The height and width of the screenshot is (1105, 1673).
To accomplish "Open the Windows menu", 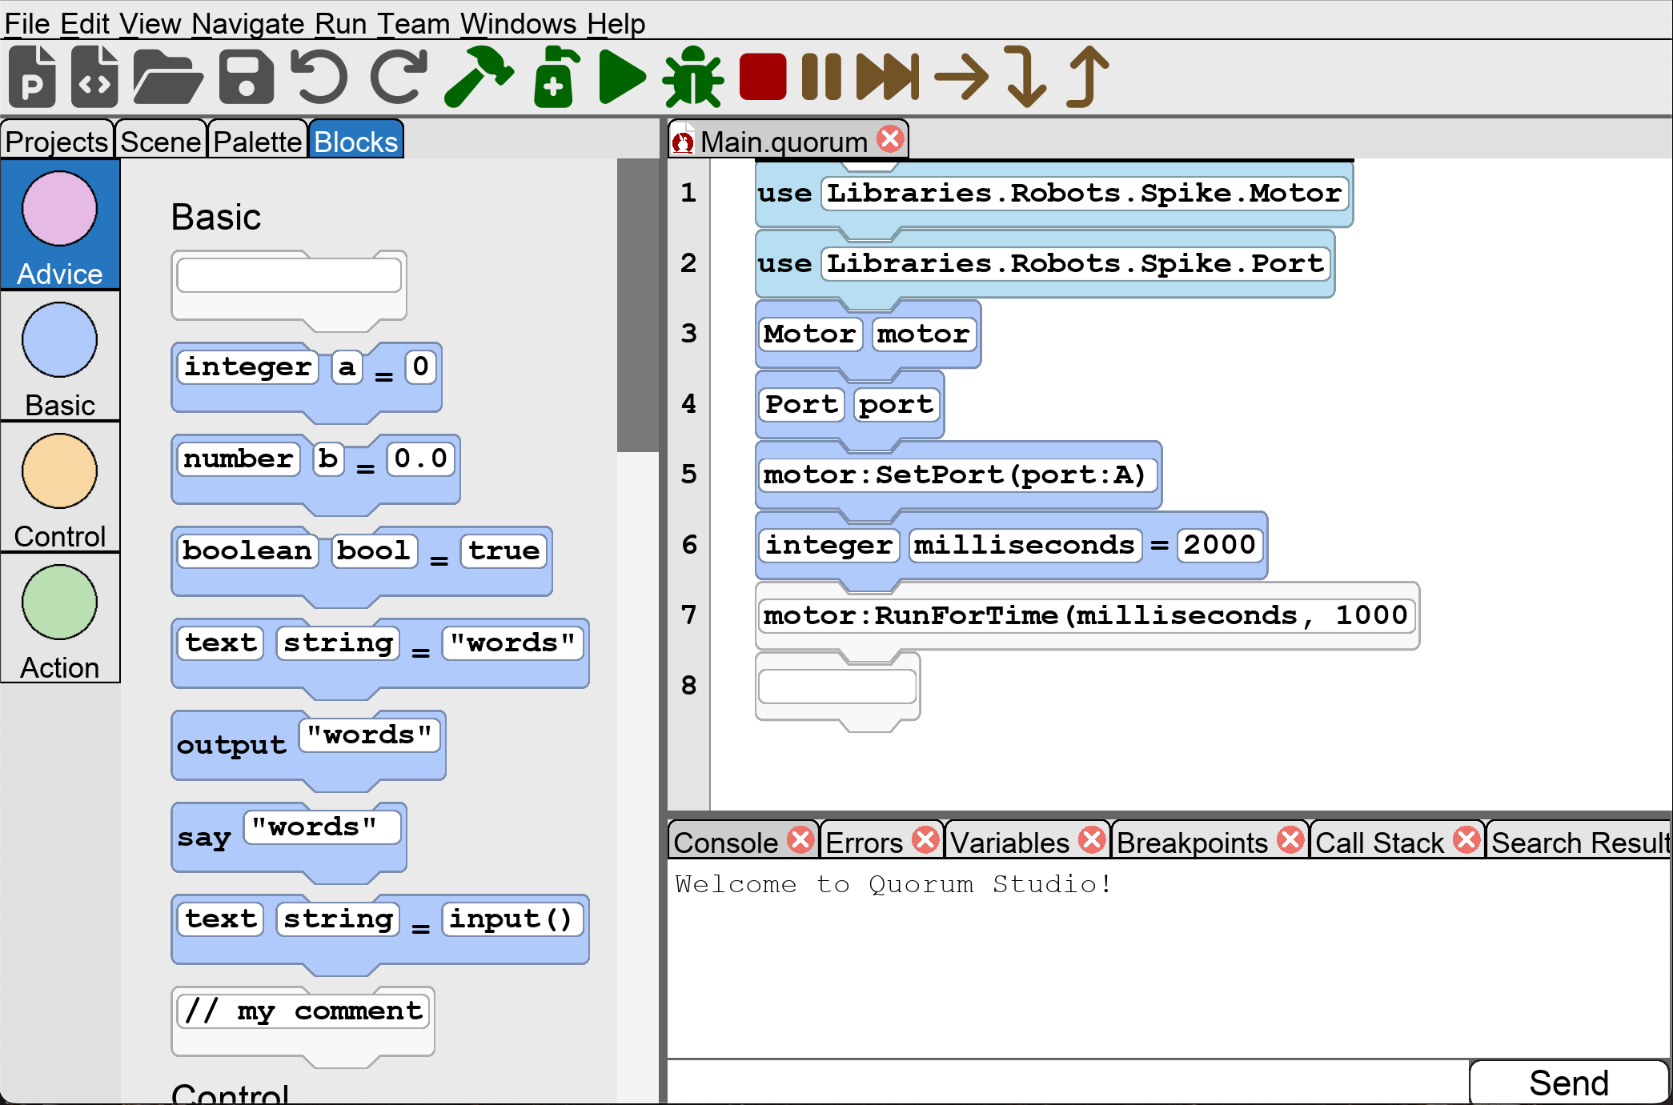I will pyautogui.click(x=519, y=24).
